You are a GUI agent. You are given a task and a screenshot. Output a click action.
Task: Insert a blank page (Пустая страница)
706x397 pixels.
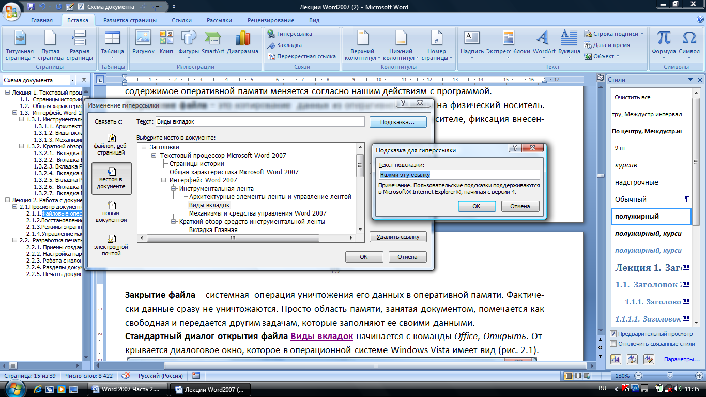click(50, 46)
